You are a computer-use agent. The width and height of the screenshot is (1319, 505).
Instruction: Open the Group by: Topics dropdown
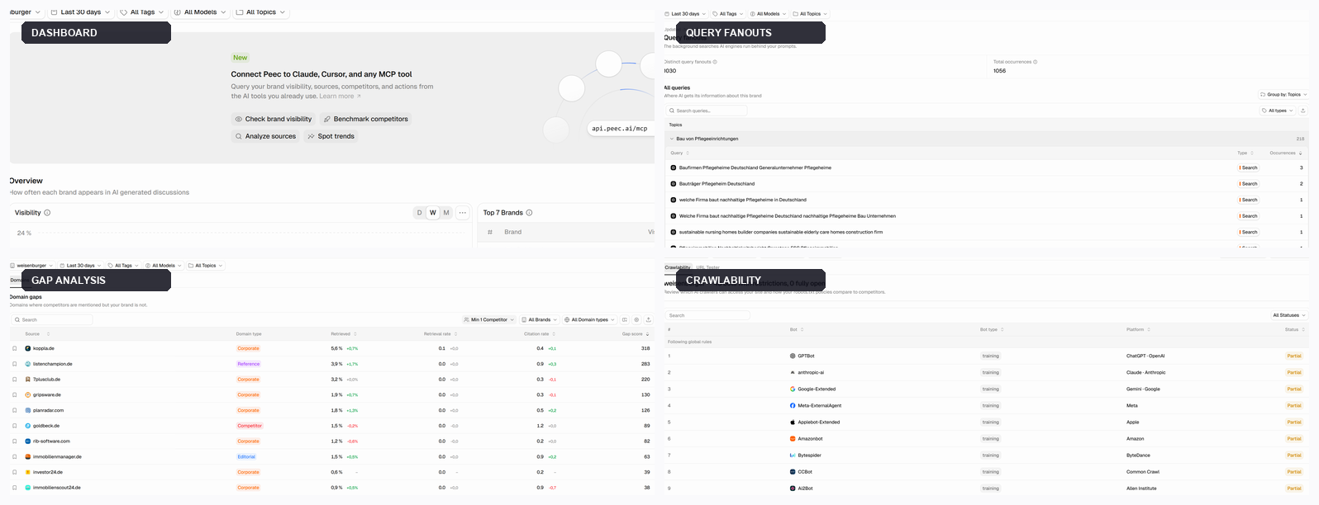[1283, 95]
